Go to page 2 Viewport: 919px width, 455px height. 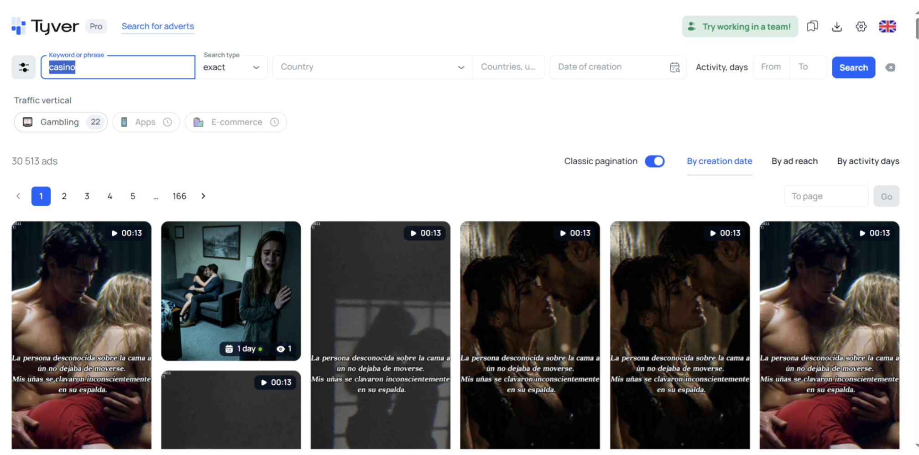coord(64,196)
